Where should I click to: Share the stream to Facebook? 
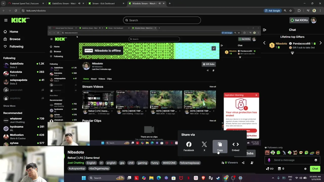point(189,146)
